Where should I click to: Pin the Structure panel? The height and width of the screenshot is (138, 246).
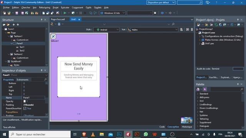42,20
